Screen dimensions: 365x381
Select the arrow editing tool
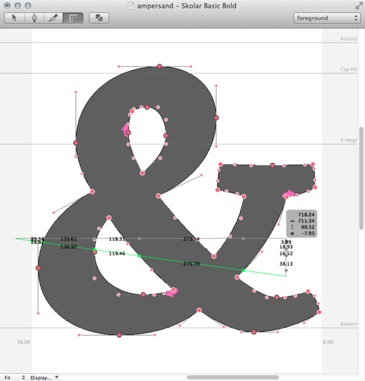tap(14, 18)
